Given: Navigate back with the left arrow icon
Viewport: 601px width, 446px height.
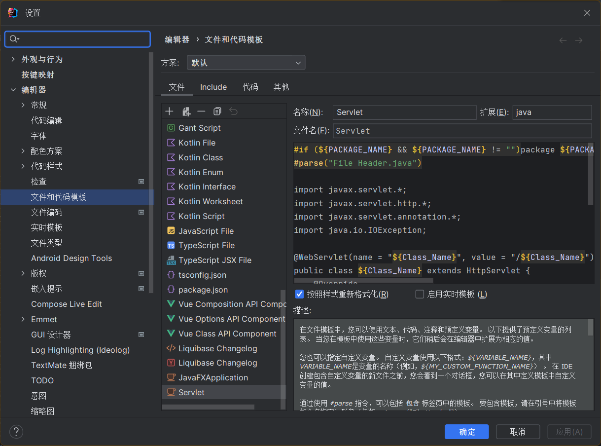Looking at the screenshot, I should [563, 40].
